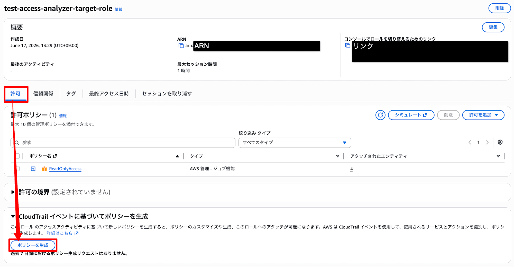Select the 許可 tab

pos(15,94)
